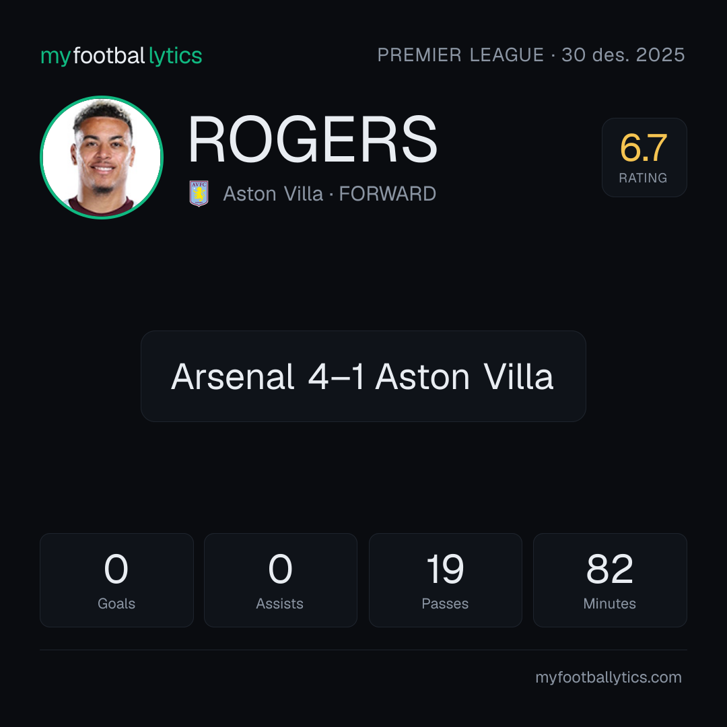The height and width of the screenshot is (727, 727).
Task: Open the Rogers player headshot
Action: pyautogui.click(x=102, y=157)
